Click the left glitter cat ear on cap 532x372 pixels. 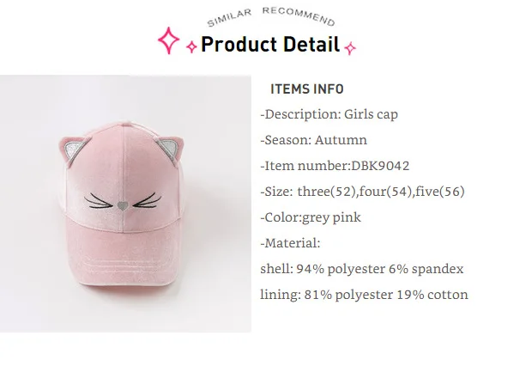76,149
